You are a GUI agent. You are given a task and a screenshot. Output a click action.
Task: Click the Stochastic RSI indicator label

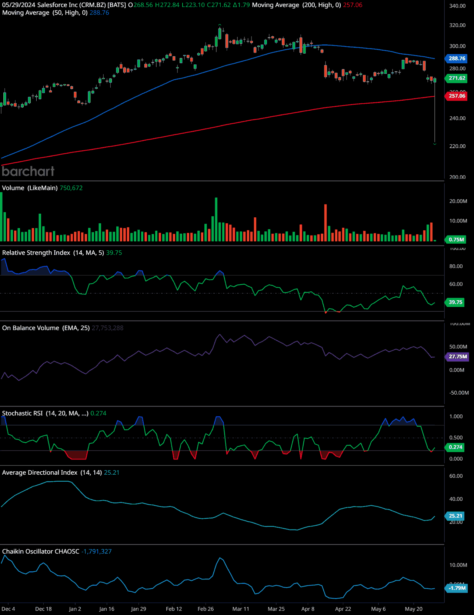tap(45, 413)
